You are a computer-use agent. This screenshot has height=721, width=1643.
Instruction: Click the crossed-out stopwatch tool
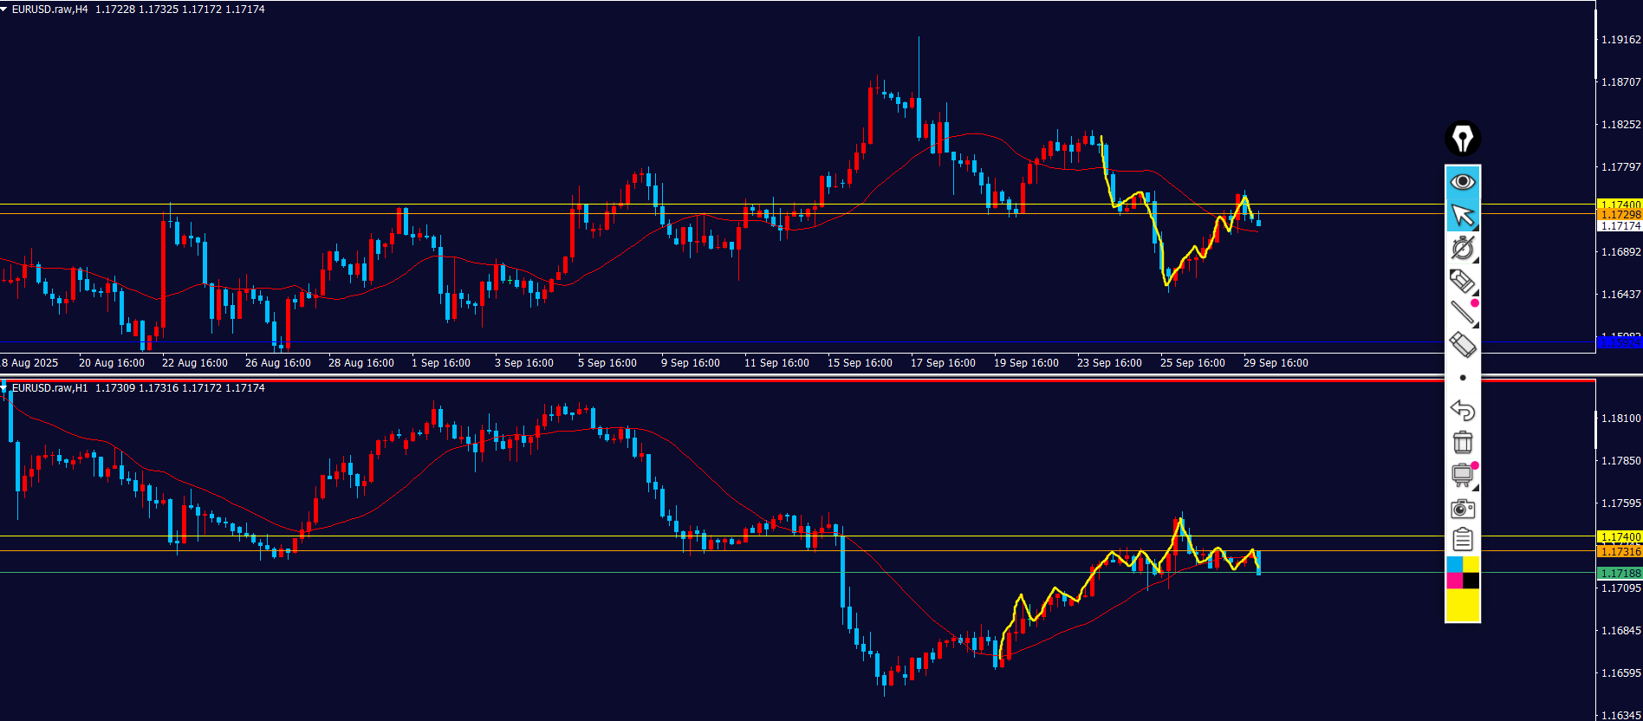click(1463, 249)
